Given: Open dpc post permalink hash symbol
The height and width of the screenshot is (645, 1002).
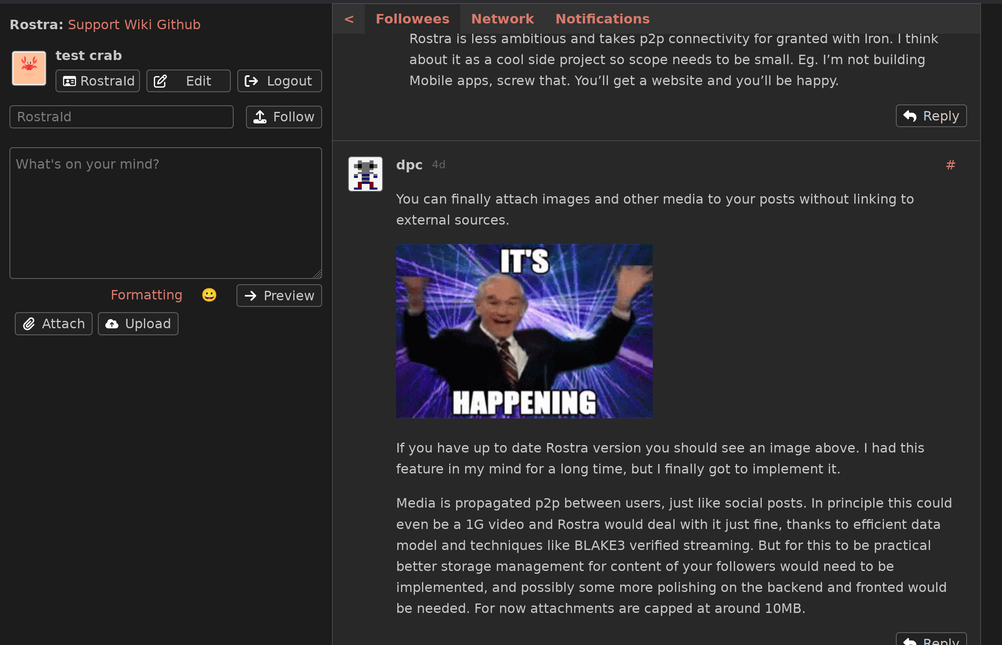Looking at the screenshot, I should 951,165.
